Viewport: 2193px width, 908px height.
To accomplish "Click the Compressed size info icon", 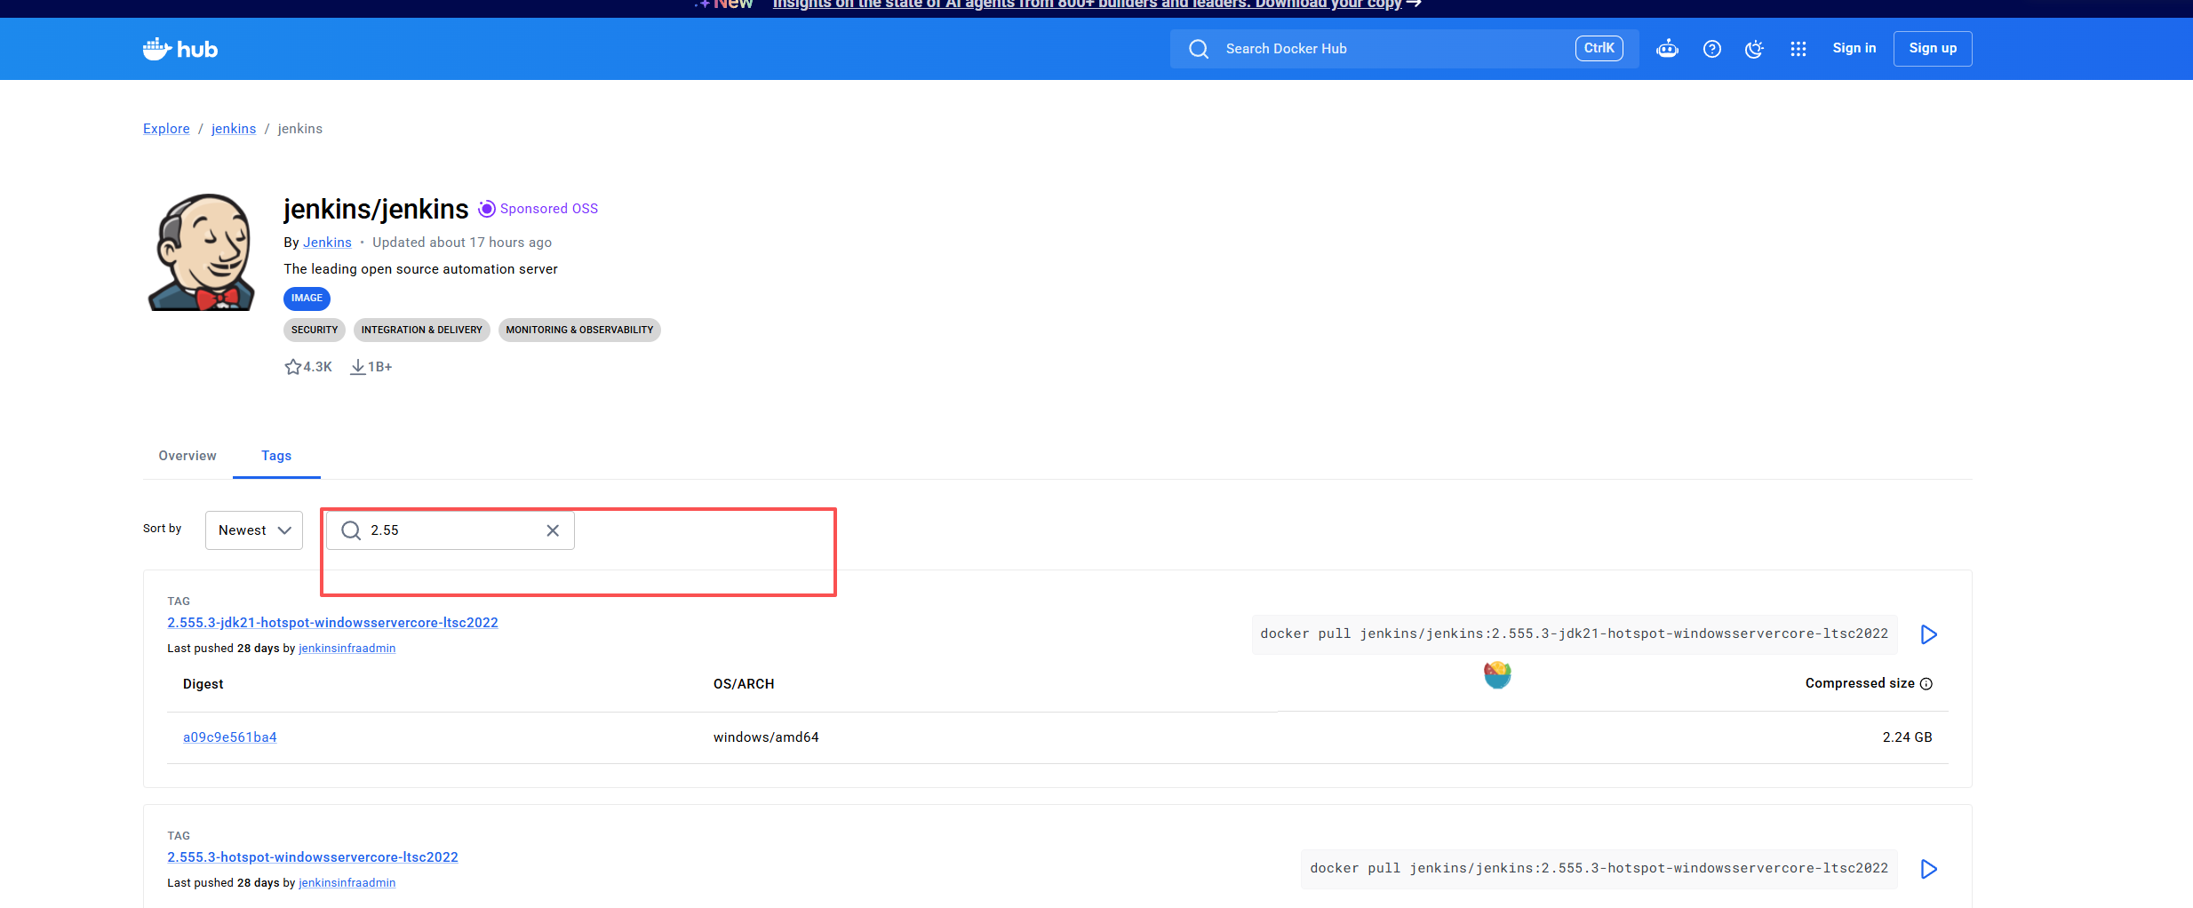I will coord(1926,684).
